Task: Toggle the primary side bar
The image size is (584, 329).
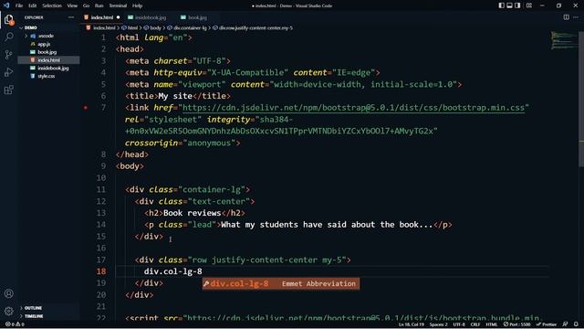Action: click(x=501, y=5)
